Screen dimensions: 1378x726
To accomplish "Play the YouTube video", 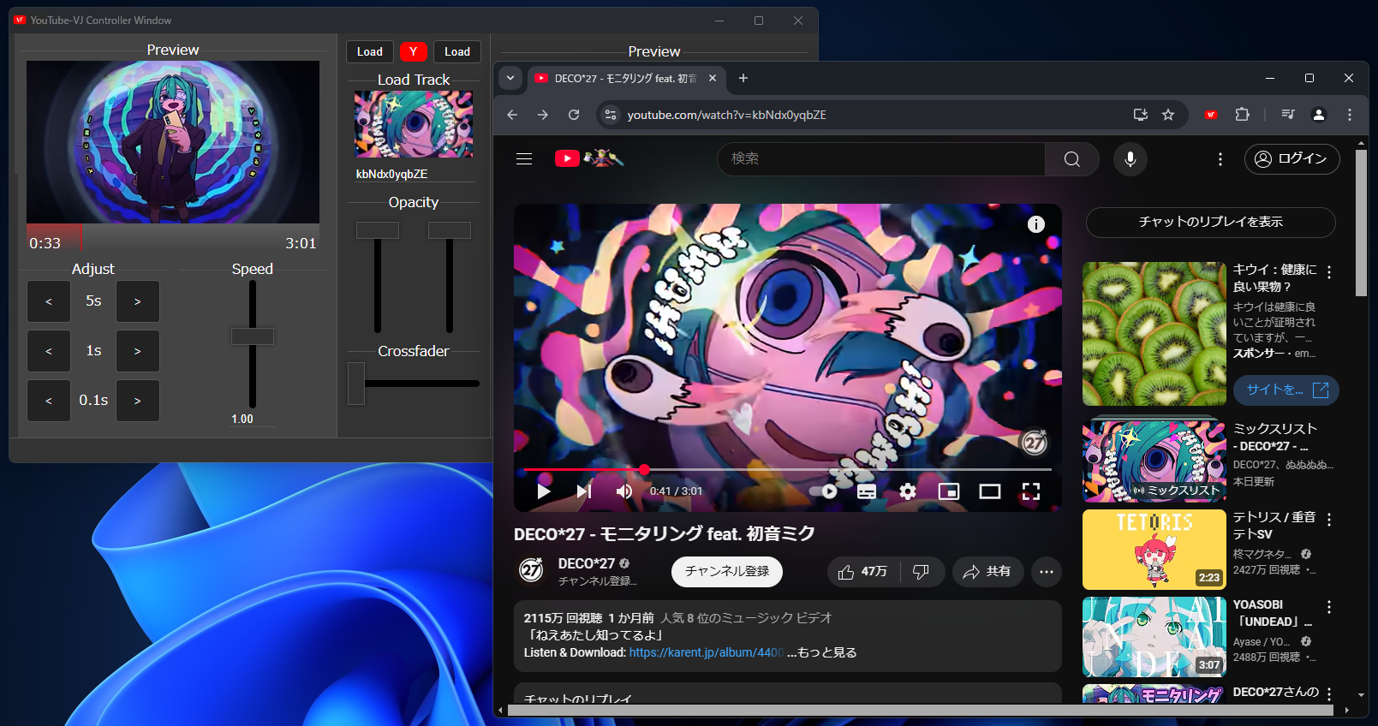I will coord(544,491).
